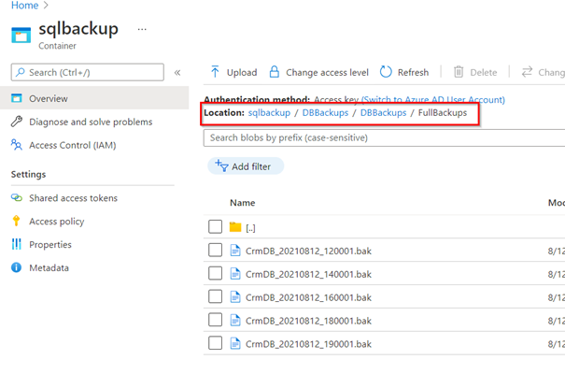
Task: Click file icon of CrmDB_20210812_140001.bak
Action: pos(235,274)
